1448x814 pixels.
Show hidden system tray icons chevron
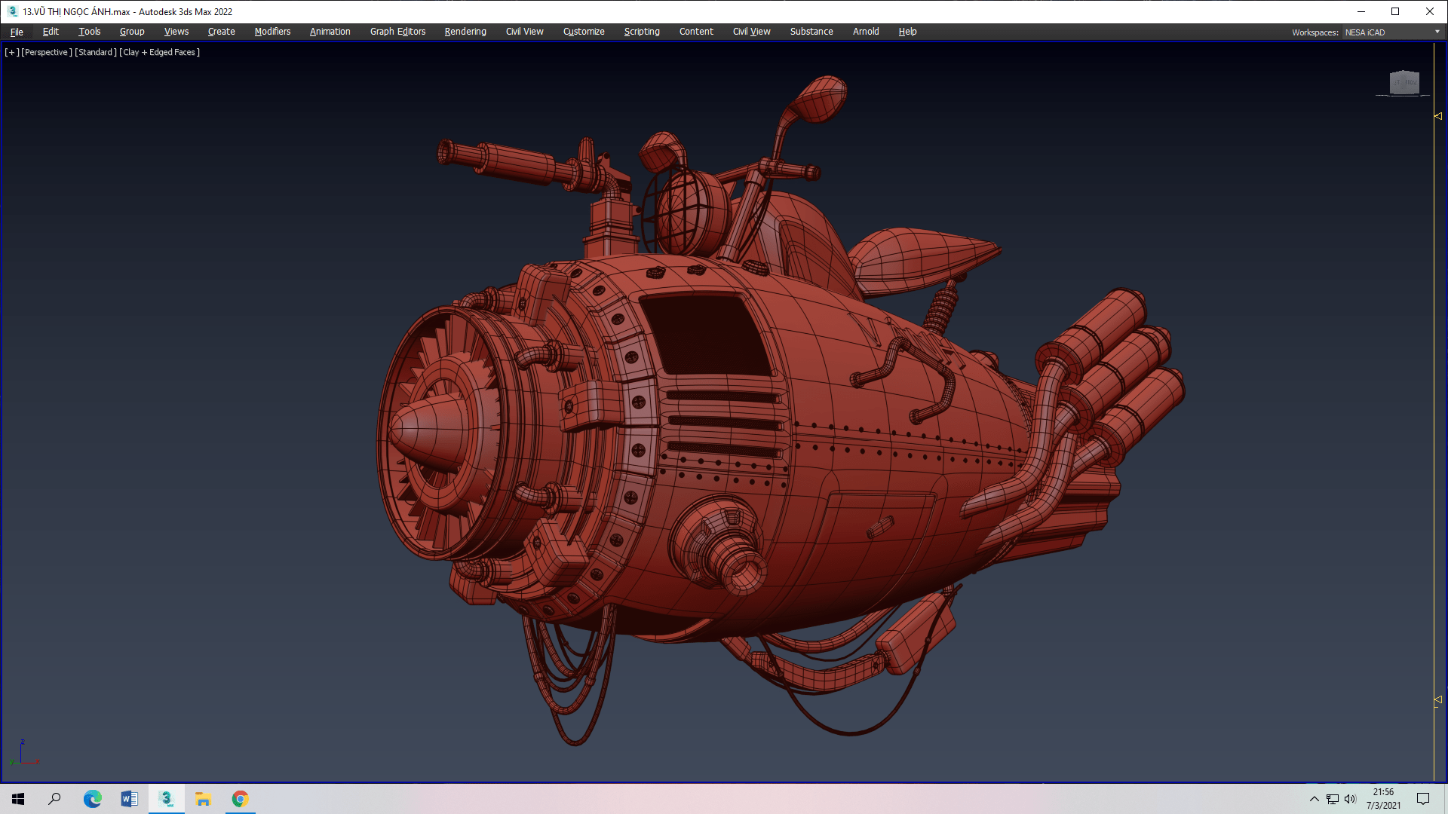[1315, 799]
